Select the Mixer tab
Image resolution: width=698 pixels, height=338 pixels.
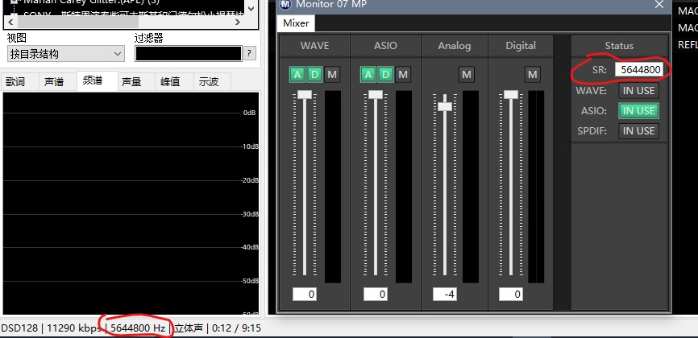point(297,23)
